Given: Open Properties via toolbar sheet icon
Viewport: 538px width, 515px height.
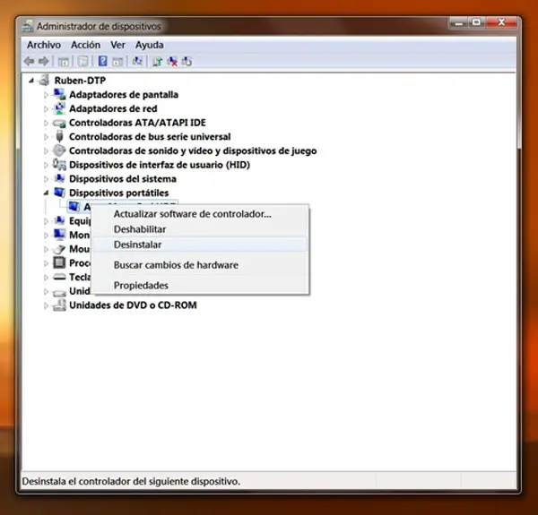Looking at the screenshot, I should [83, 62].
